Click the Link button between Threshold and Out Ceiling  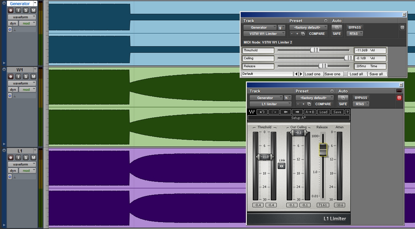coord(282,166)
